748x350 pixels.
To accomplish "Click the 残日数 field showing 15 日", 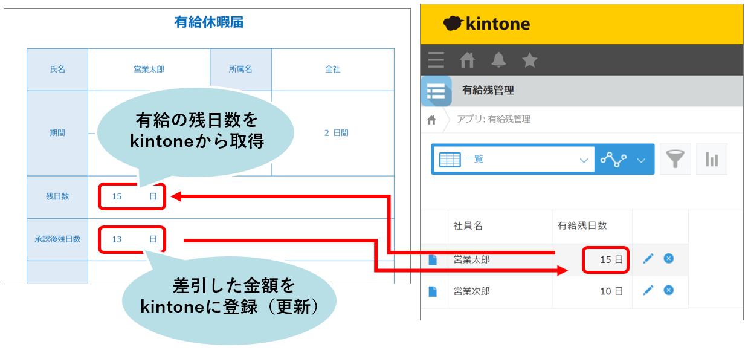I will coord(132,196).
